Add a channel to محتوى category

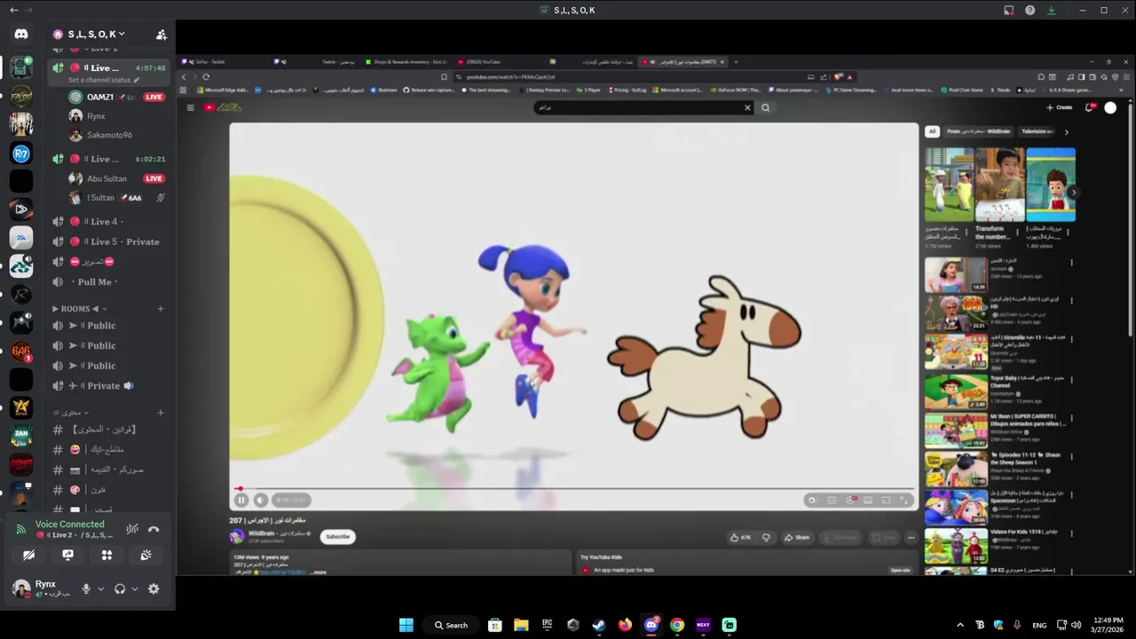click(x=161, y=413)
